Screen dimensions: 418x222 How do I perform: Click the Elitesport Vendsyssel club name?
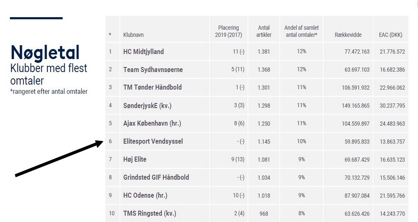pyautogui.click(x=153, y=142)
